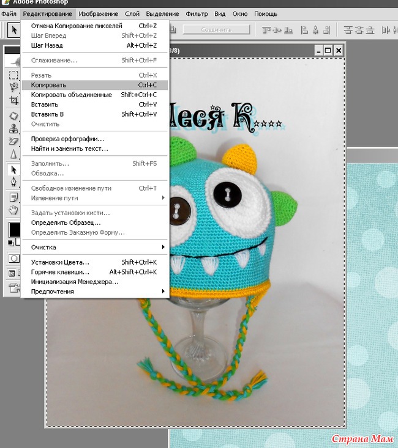Select the Clone Stamp tool
Screen dimensions: 398x448
pyautogui.click(x=13, y=128)
